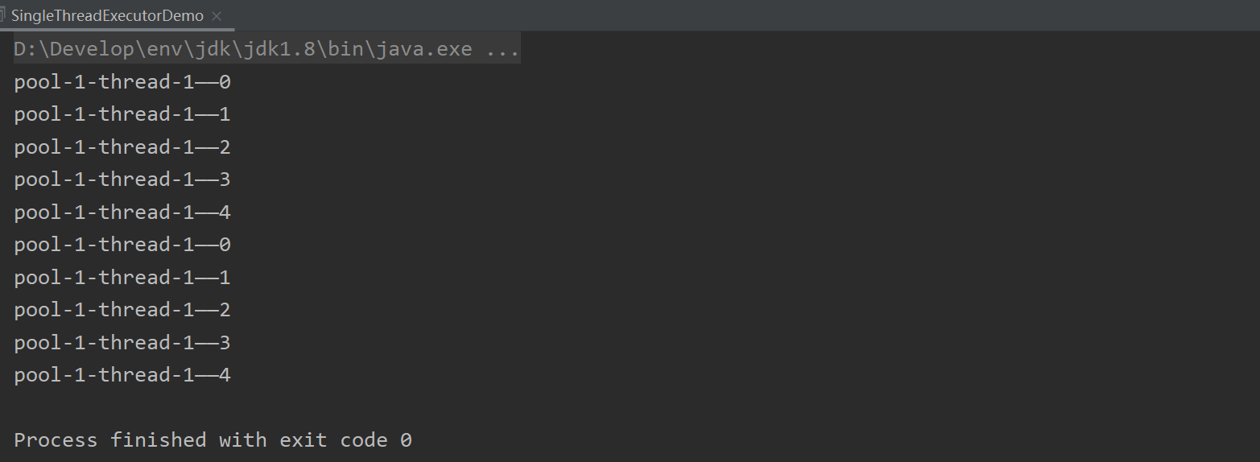The width and height of the screenshot is (1260, 462).
Task: Select first pool-1-thread-1——0 output line
Action: (x=122, y=82)
